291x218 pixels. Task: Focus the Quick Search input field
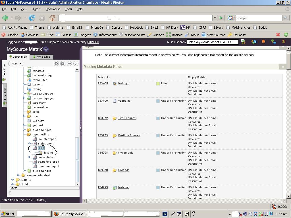point(213,42)
